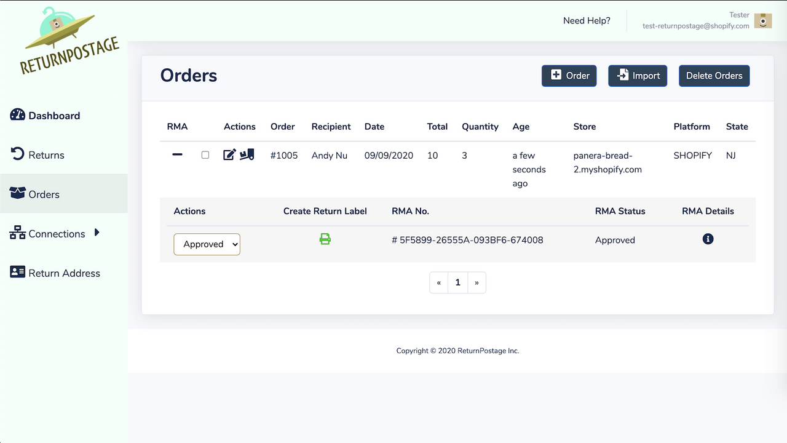Click the RMA column header
Image resolution: width=787 pixels, height=443 pixels.
(177, 126)
